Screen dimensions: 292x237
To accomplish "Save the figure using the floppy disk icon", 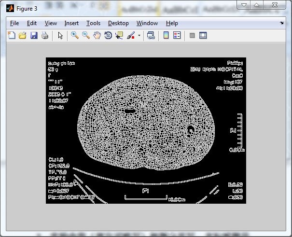I will coord(34,35).
